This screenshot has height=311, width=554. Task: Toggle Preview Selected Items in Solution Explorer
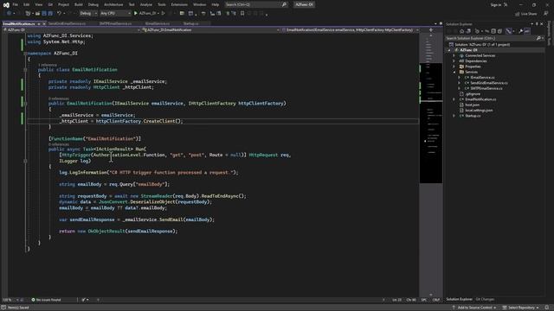(x=527, y=31)
